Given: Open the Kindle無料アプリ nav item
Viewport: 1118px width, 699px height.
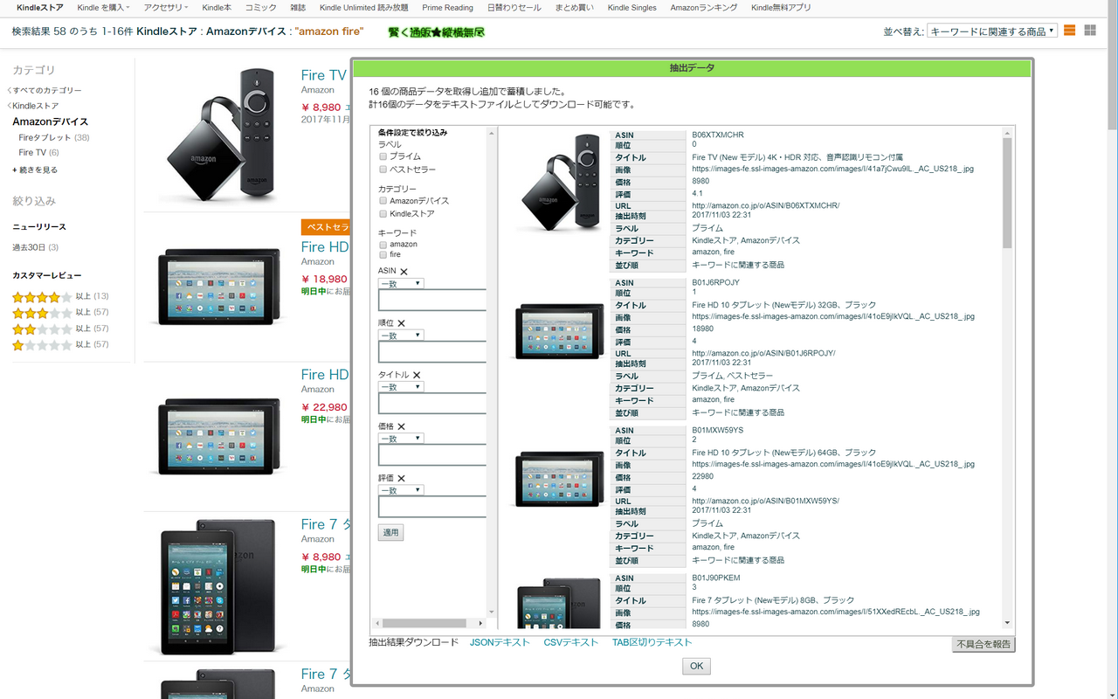Looking at the screenshot, I should tap(781, 8).
